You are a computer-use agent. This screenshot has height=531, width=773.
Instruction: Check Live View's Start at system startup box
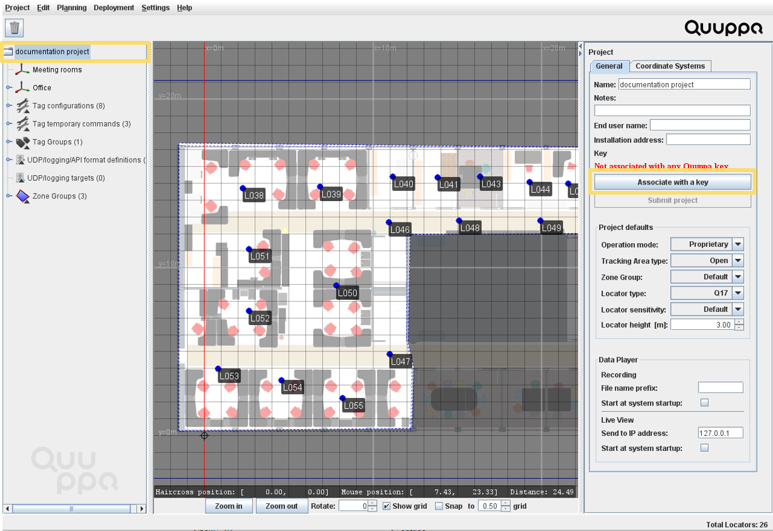pos(705,448)
